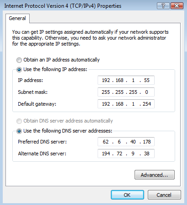This screenshot has width=187, height=205.
Task: Close the IPv4 Properties dialog
Action: 177,6
